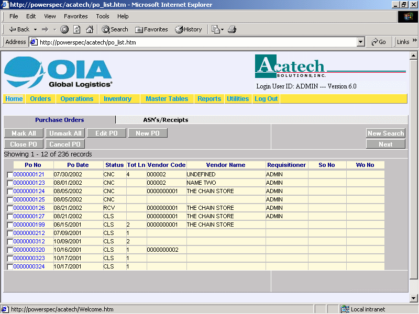The width and height of the screenshot is (419, 314).
Task: Stop page loading with the Stop icon
Action: coord(64,29)
